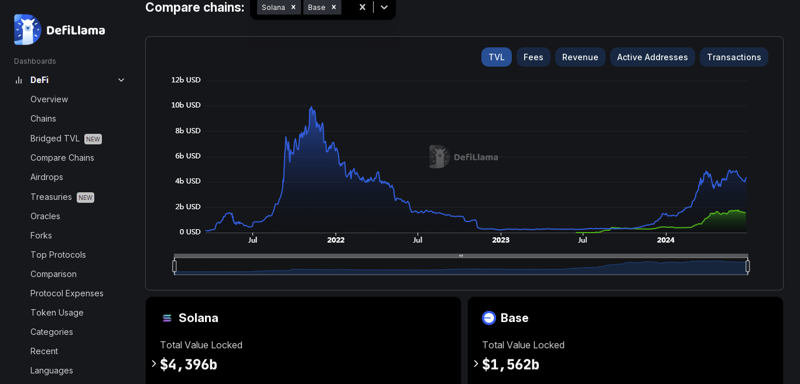Remove the Solana chain tag
This screenshot has width=800, height=384.
(293, 7)
